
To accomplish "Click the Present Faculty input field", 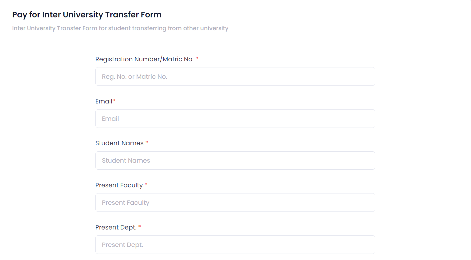I will tap(235, 202).
